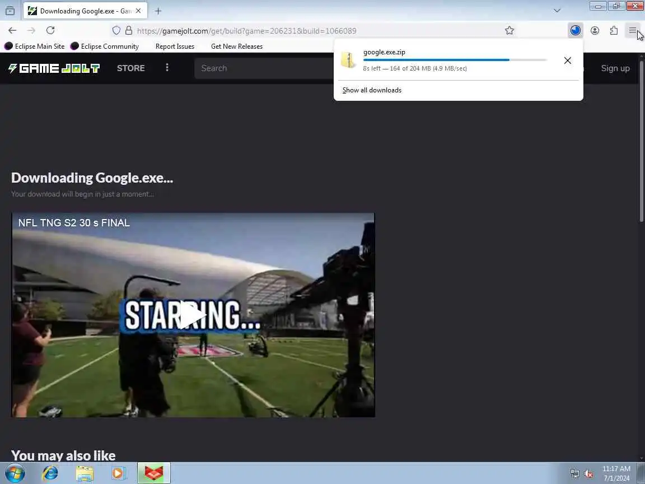Open the network tray icon
The height and width of the screenshot is (484, 645).
574,474
